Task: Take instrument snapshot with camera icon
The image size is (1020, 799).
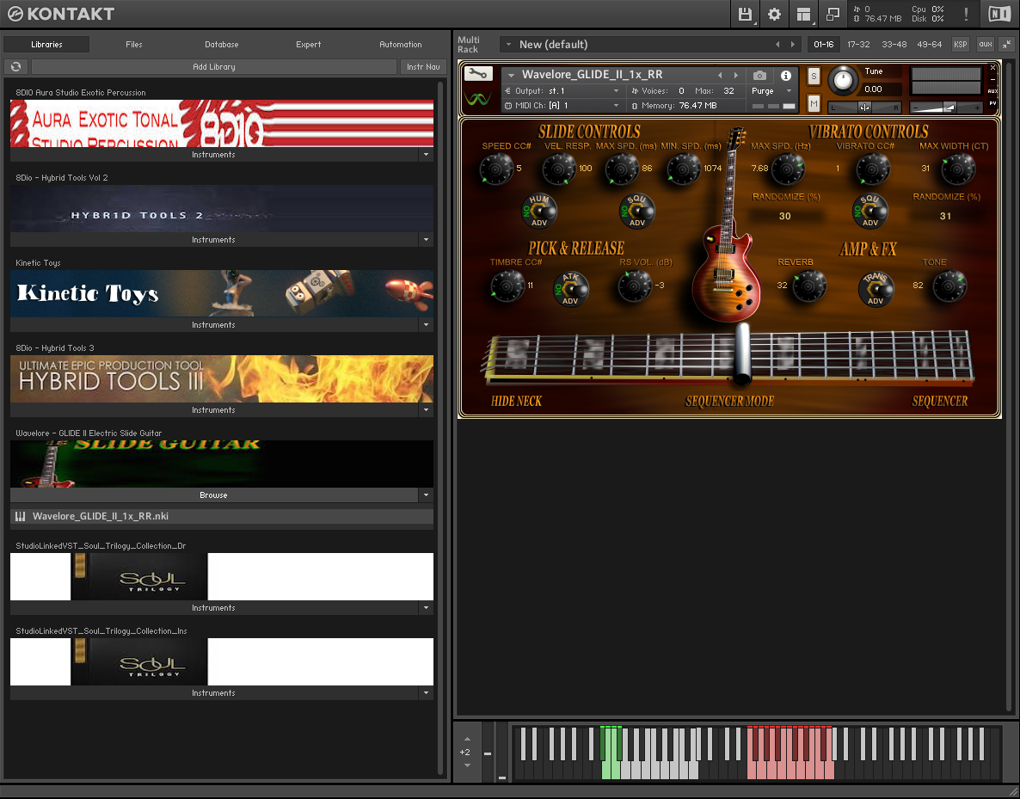Action: tap(759, 75)
